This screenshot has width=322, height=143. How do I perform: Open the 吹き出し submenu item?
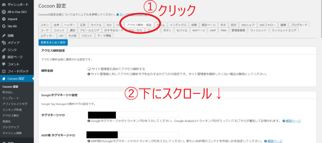coord(8,93)
